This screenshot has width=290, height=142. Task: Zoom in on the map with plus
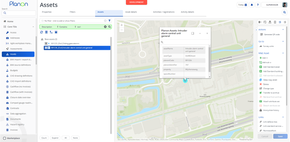click(122, 25)
